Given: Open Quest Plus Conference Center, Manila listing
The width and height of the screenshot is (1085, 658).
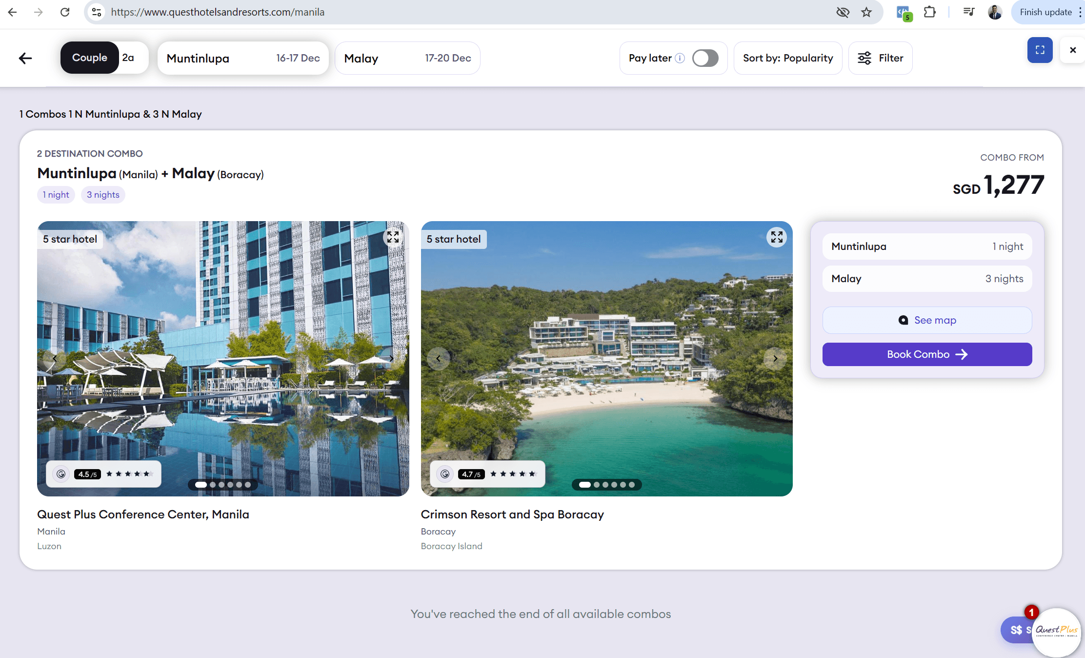Looking at the screenshot, I should pos(143,514).
